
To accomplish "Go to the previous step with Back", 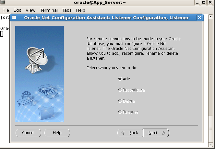I will click(130, 133).
